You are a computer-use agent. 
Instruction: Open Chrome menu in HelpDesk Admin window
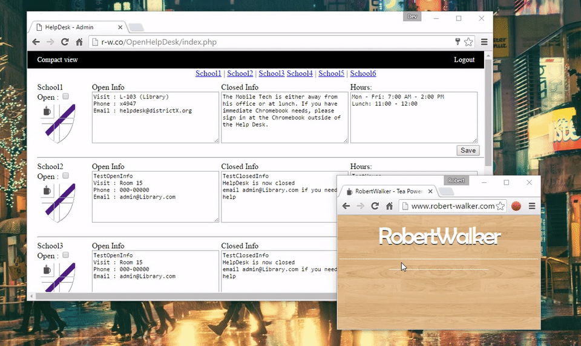[x=484, y=42]
